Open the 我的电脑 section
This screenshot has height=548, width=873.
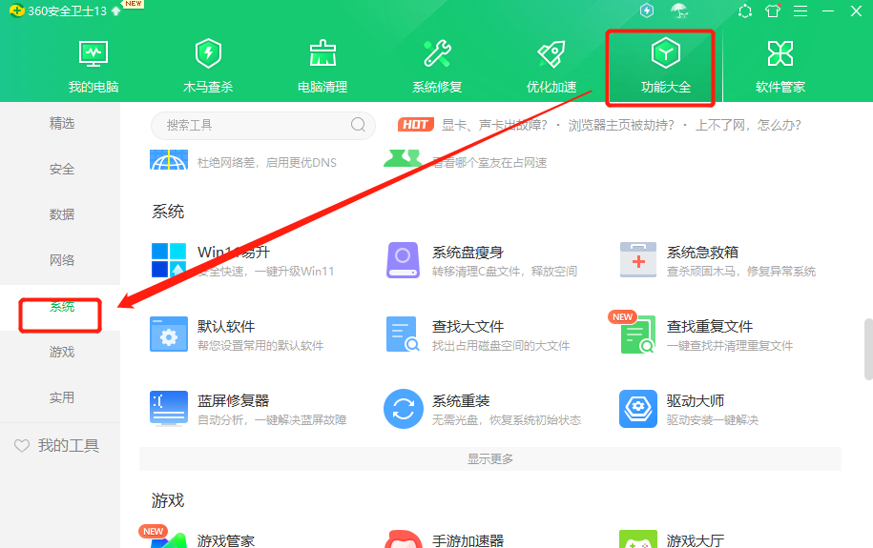[x=94, y=66]
